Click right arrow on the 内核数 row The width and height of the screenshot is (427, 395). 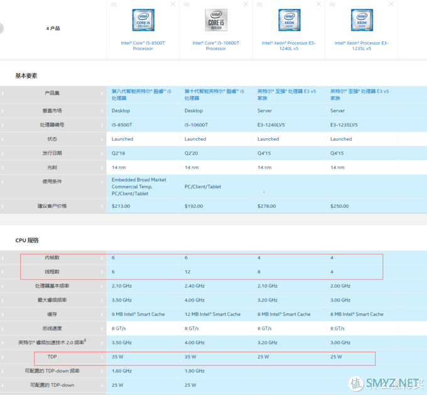pos(103,258)
